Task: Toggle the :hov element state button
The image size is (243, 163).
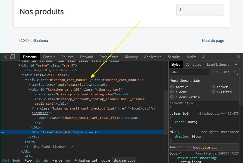Action: tap(215, 72)
